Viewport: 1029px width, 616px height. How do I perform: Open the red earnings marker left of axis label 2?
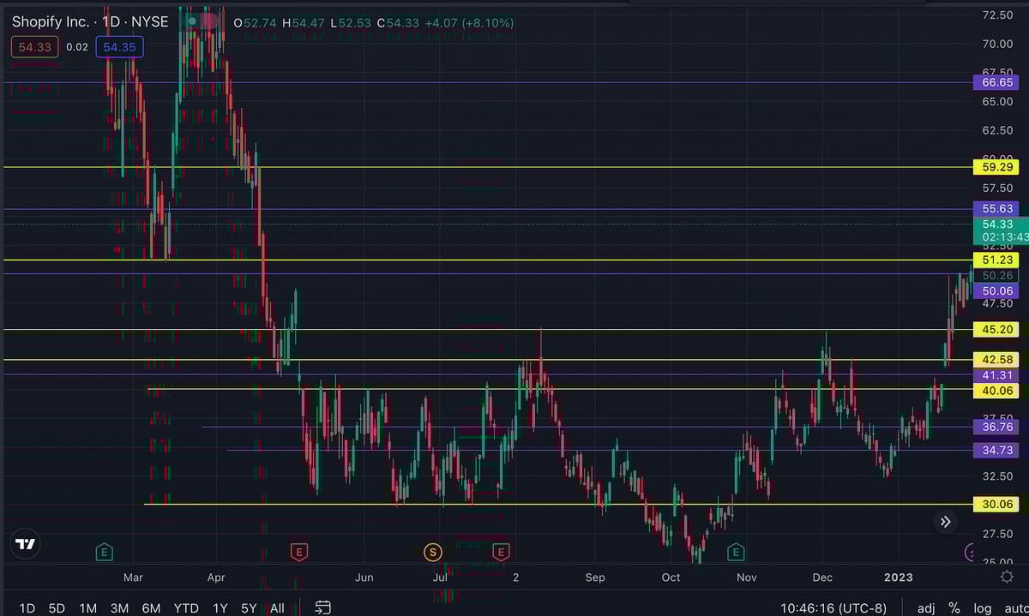501,551
